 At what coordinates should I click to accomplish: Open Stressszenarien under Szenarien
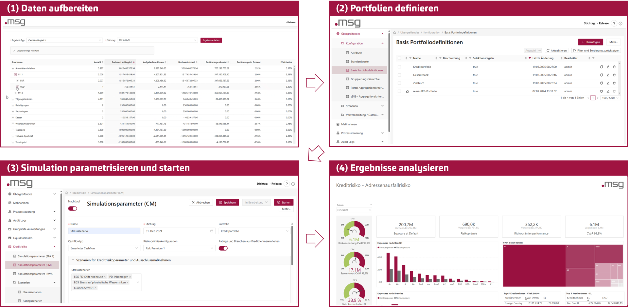32,292
